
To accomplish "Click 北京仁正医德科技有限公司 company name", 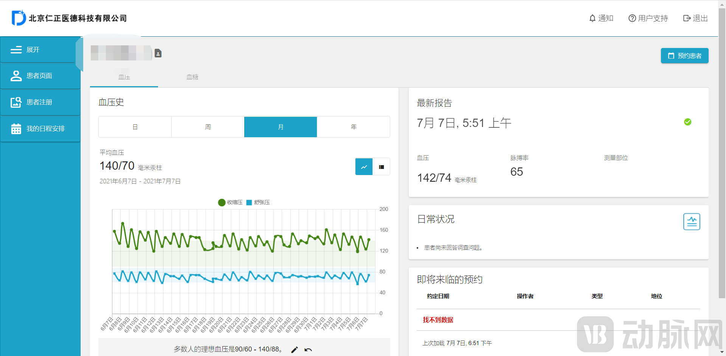I will click(78, 18).
